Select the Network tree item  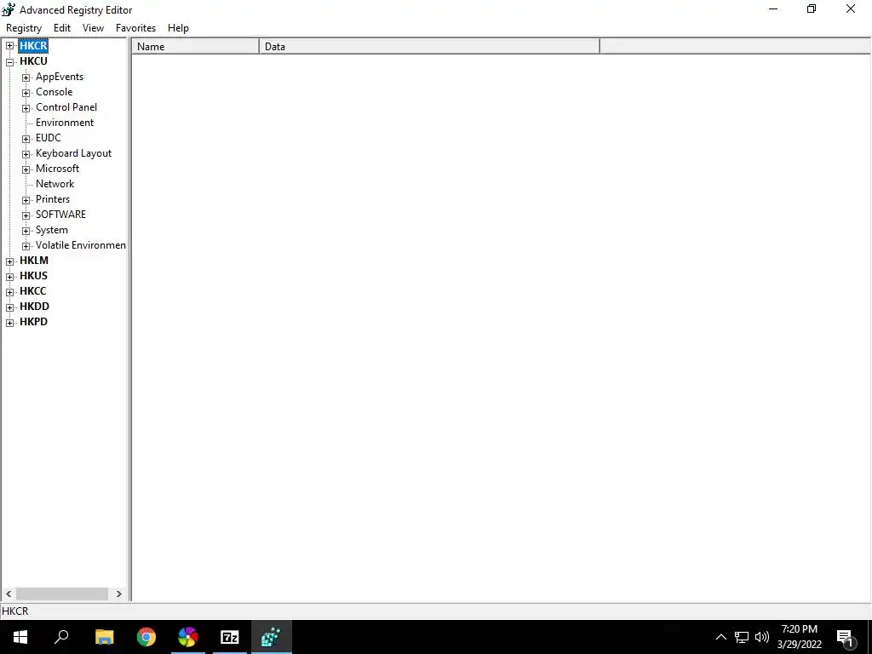(x=54, y=184)
